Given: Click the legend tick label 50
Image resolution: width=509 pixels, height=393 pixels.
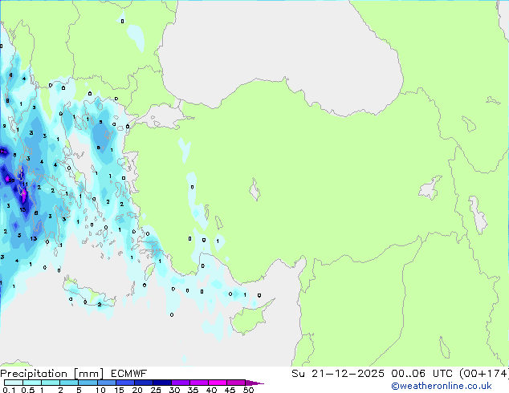Looking at the screenshot, I should coord(249,390).
